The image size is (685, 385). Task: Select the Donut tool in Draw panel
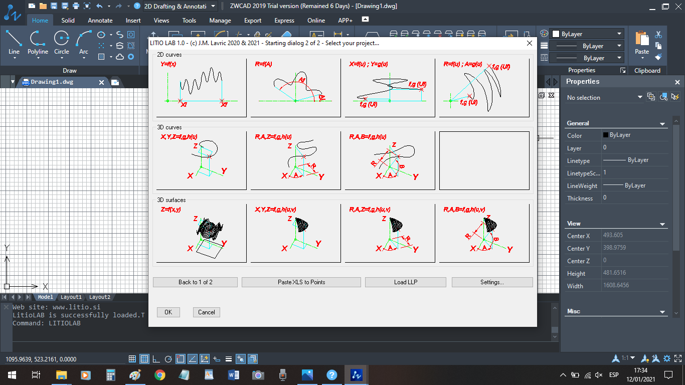click(131, 57)
